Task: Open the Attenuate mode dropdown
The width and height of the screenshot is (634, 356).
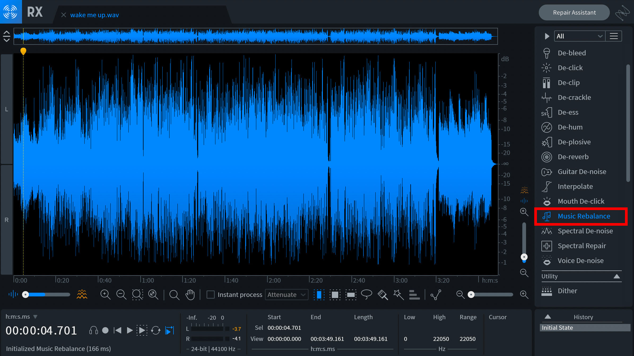Action: pyautogui.click(x=286, y=295)
